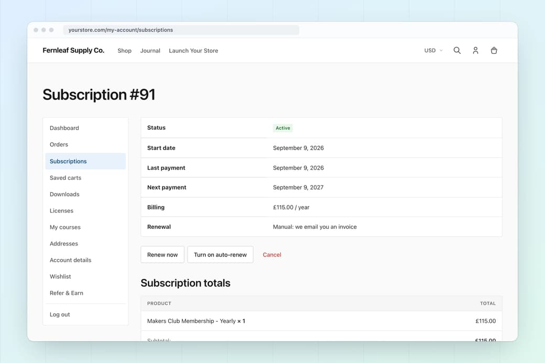The image size is (545, 363).
Task: Open the account user icon
Action: (475, 50)
